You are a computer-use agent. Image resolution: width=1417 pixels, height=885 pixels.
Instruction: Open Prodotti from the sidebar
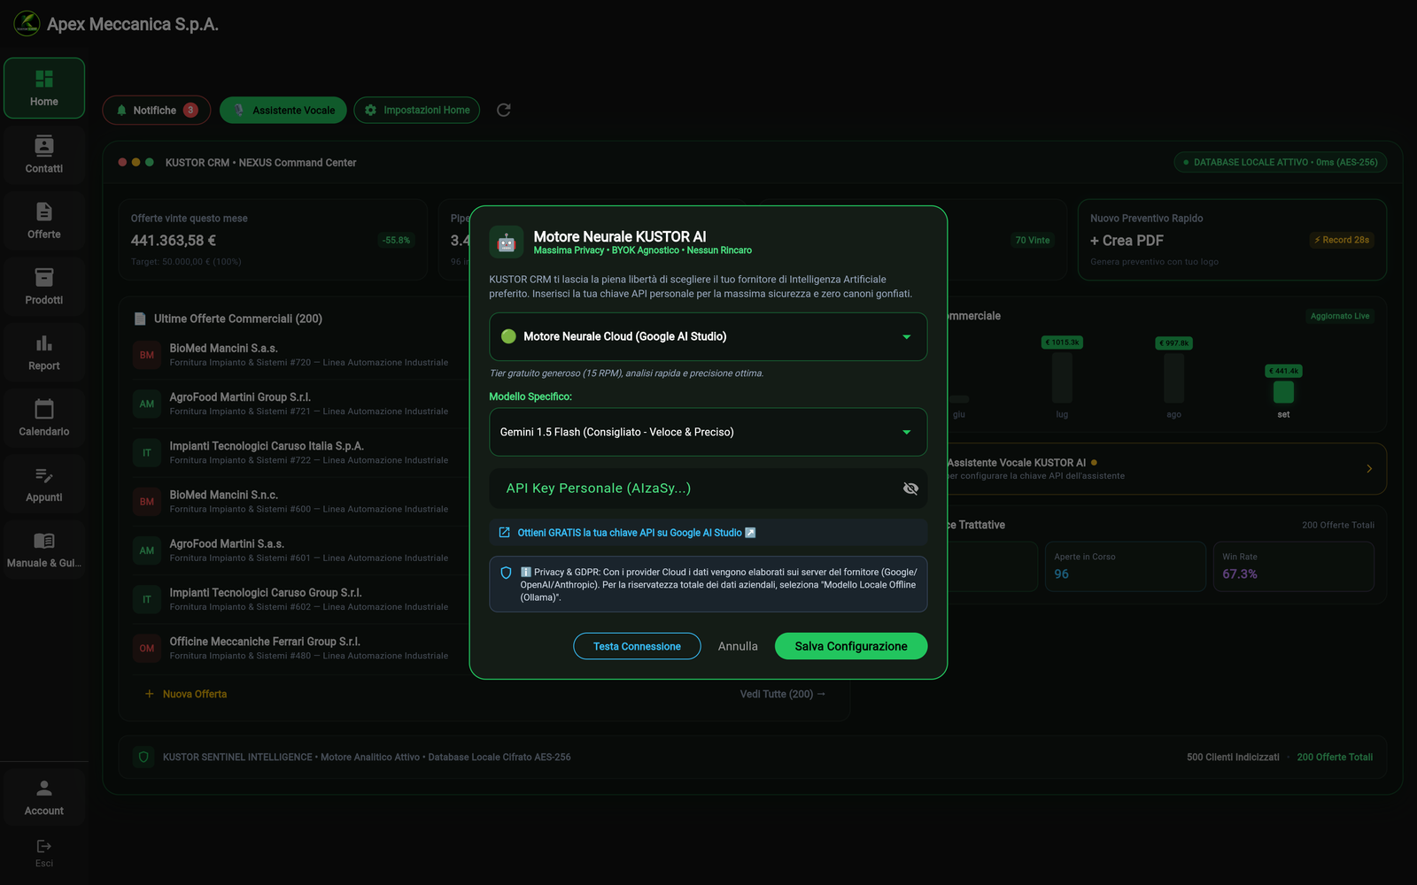tap(44, 287)
